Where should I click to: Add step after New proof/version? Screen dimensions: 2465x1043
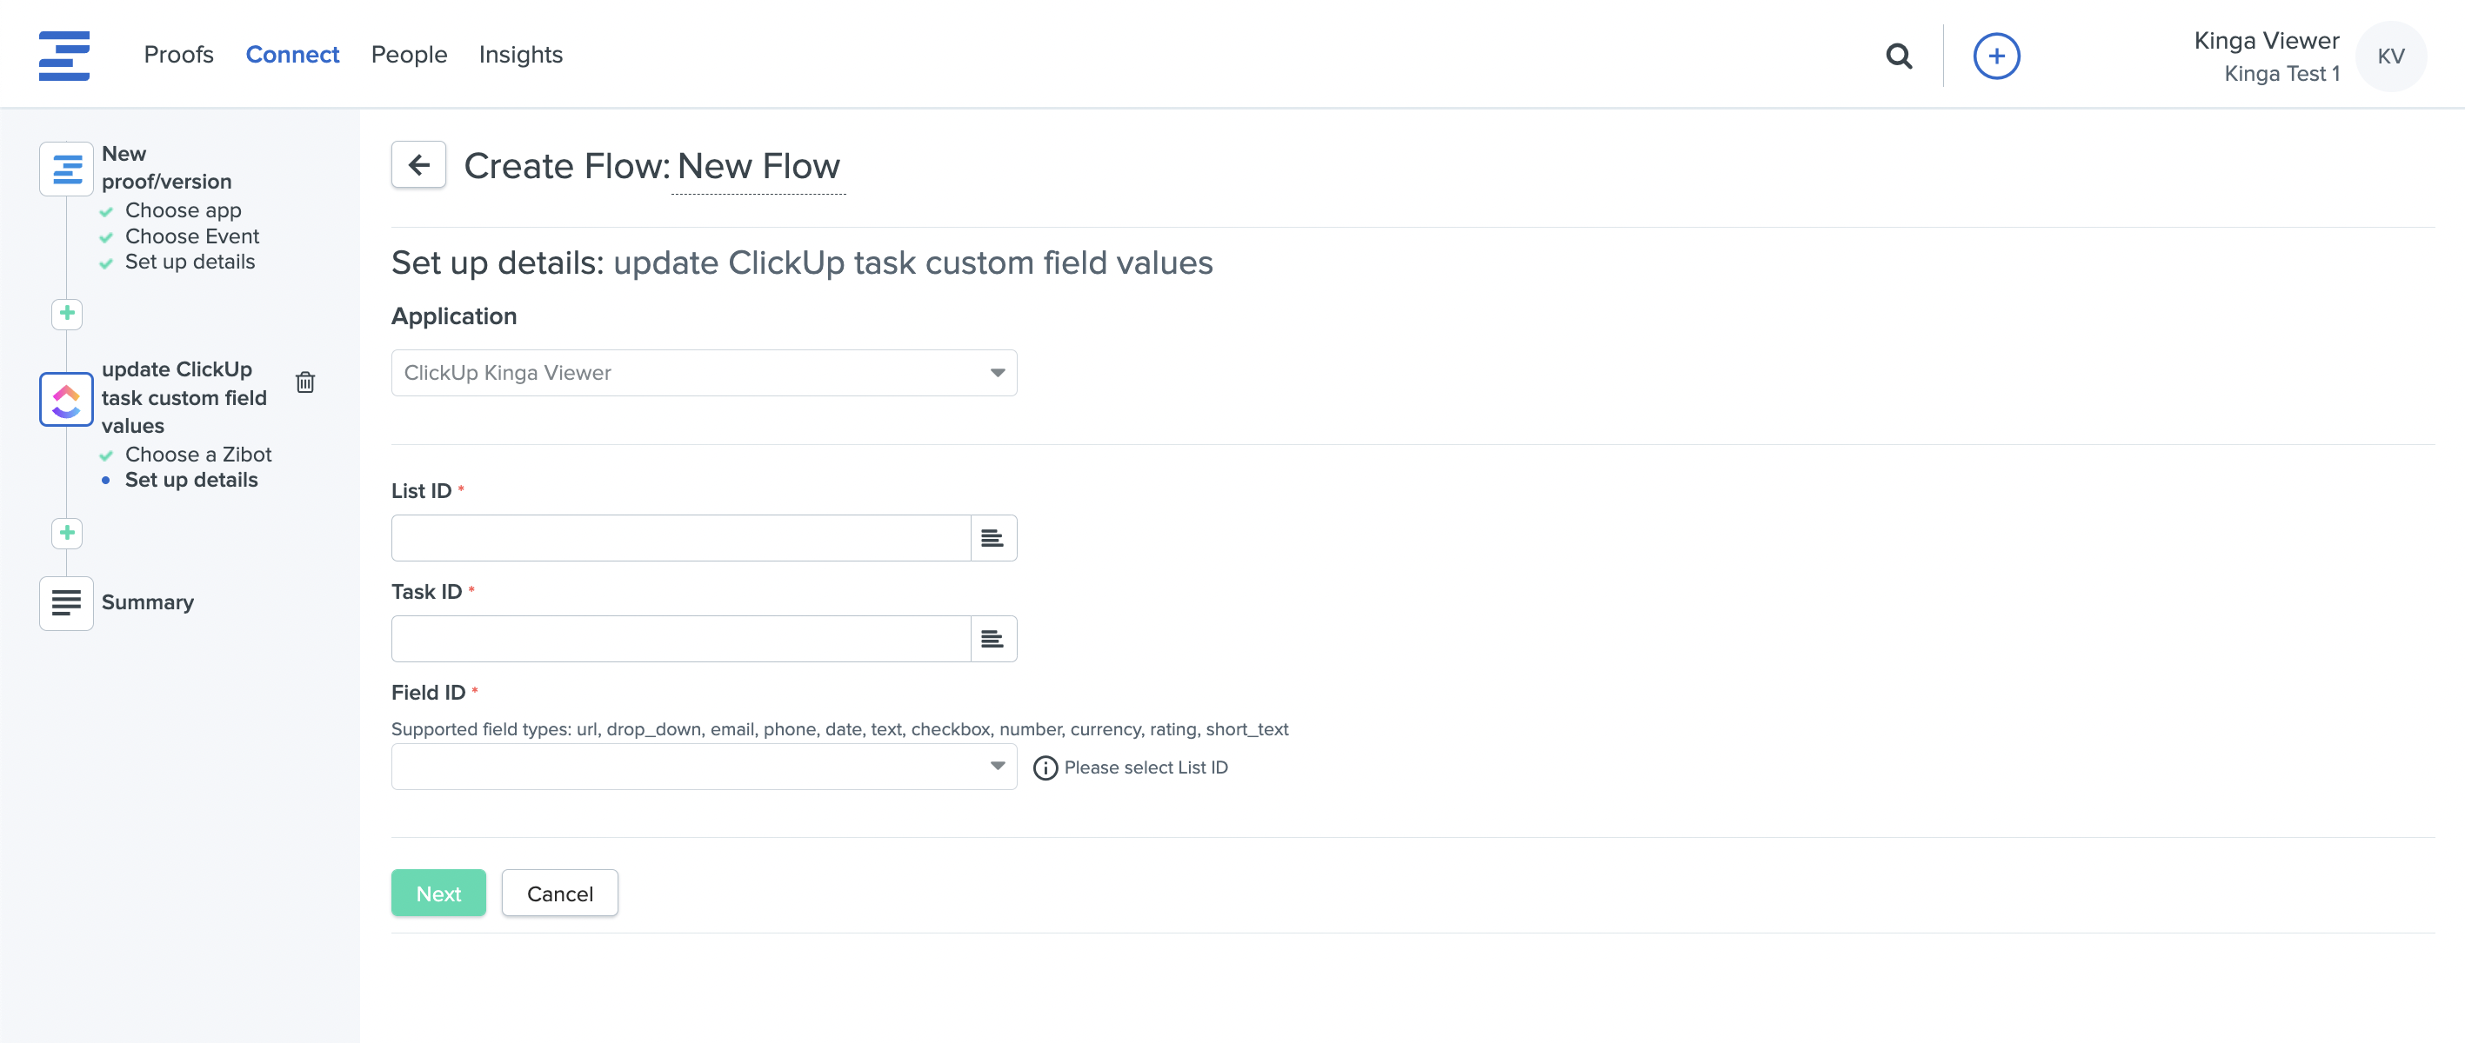67,314
